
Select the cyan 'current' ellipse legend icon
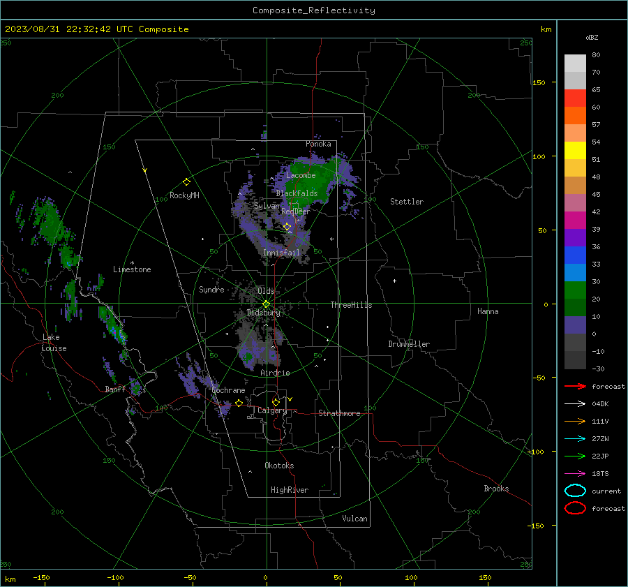point(575,491)
